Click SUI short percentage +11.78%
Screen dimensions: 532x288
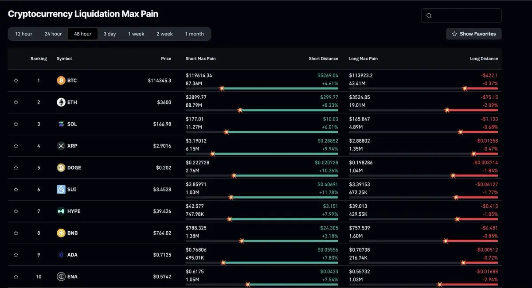328,193
